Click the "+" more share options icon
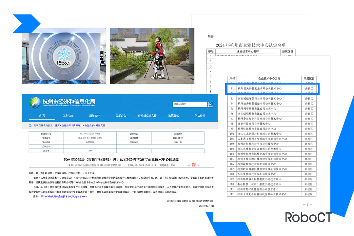Screen dimensions: 354x236 [x=198, y=165]
